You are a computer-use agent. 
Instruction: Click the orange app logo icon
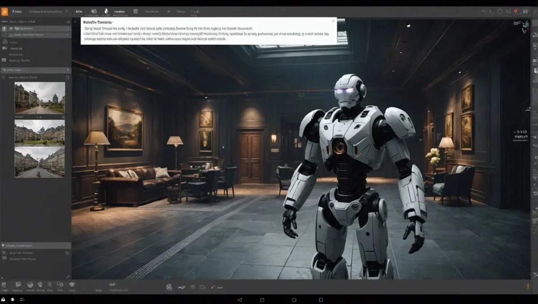click(5, 11)
